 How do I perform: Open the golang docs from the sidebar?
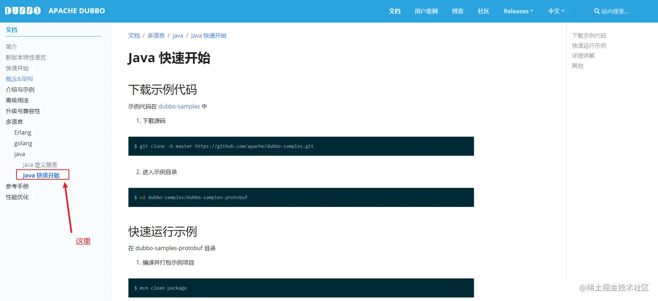pos(23,143)
